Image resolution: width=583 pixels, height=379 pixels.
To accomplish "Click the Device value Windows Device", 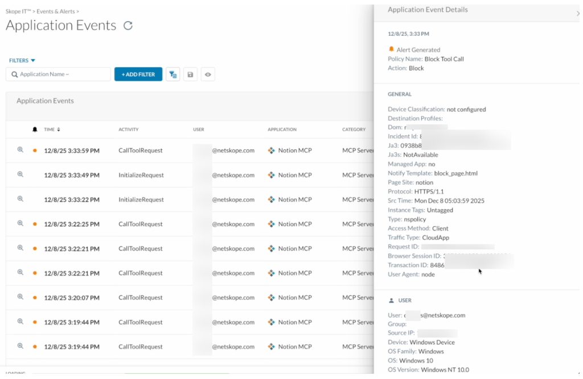I will point(432,342).
